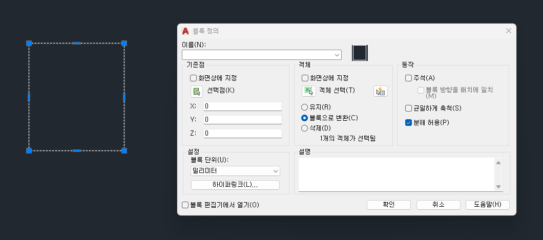This screenshot has height=240, width=543.
Task: Click the Y coordinate input field
Action: 243,120
